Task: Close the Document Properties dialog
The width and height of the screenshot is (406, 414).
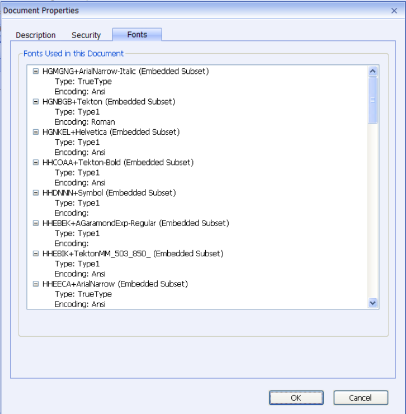Action: 394,11
